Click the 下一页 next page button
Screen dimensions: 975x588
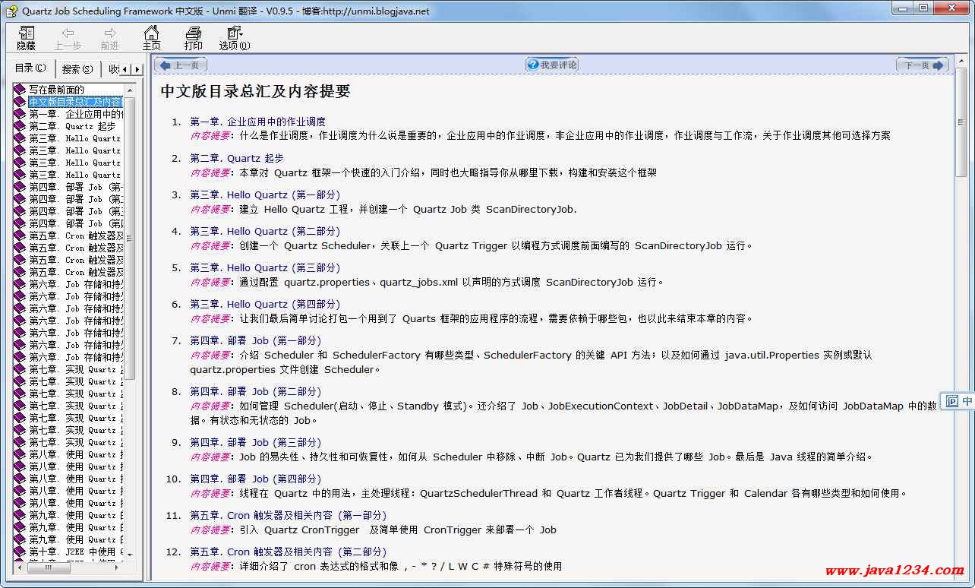click(x=923, y=65)
